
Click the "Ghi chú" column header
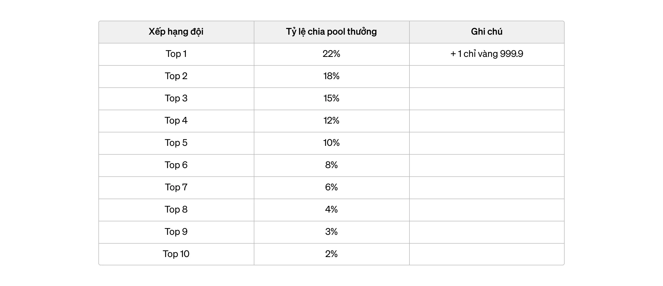click(x=487, y=32)
